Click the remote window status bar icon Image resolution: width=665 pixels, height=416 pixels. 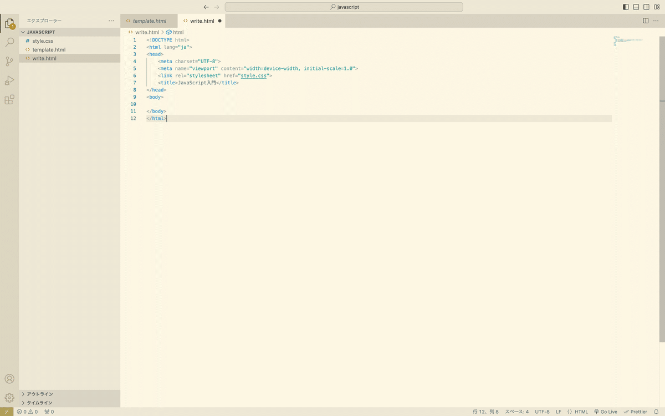tap(7, 412)
